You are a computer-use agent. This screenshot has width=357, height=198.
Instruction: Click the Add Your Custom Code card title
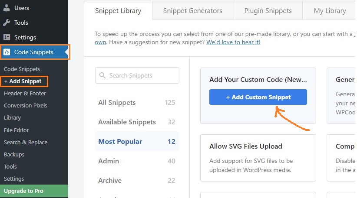click(258, 79)
